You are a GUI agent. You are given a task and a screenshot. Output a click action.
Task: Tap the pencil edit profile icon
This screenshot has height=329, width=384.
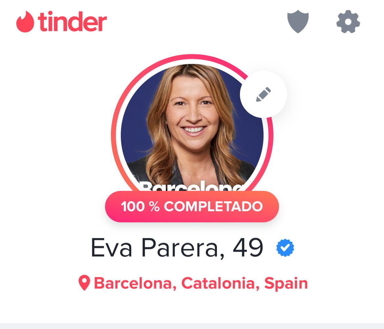[x=264, y=94]
